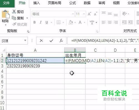
Task: Increase indent
Action: point(130,22)
